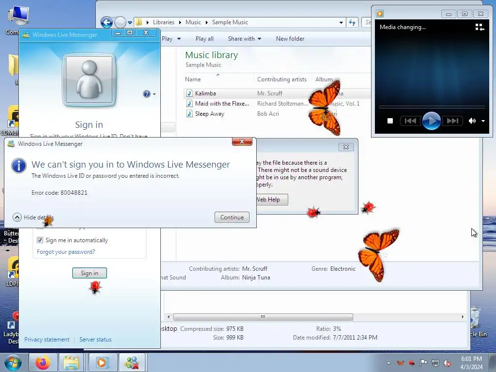Select Music in the address breadcrumb
496x372 pixels.
click(193, 22)
